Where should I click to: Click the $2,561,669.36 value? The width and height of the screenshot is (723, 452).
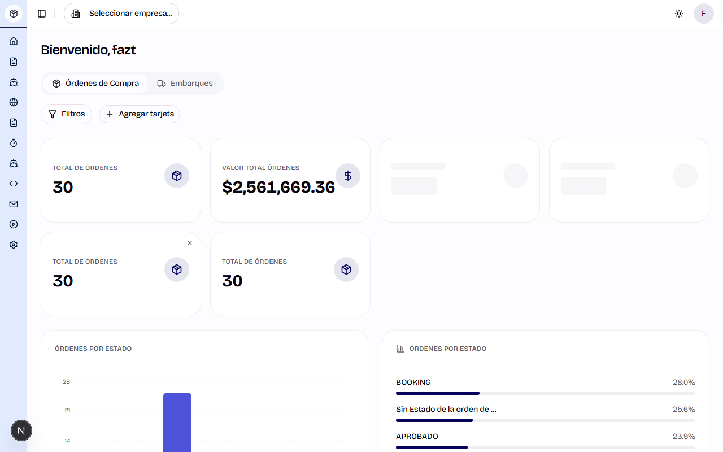click(278, 187)
